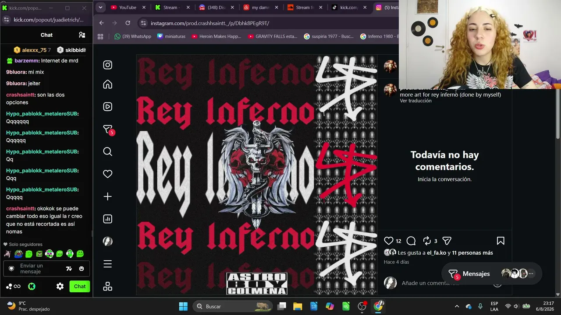This screenshot has height=315, width=561.
Task: Open Instagram Reels icon
Action: [107, 107]
